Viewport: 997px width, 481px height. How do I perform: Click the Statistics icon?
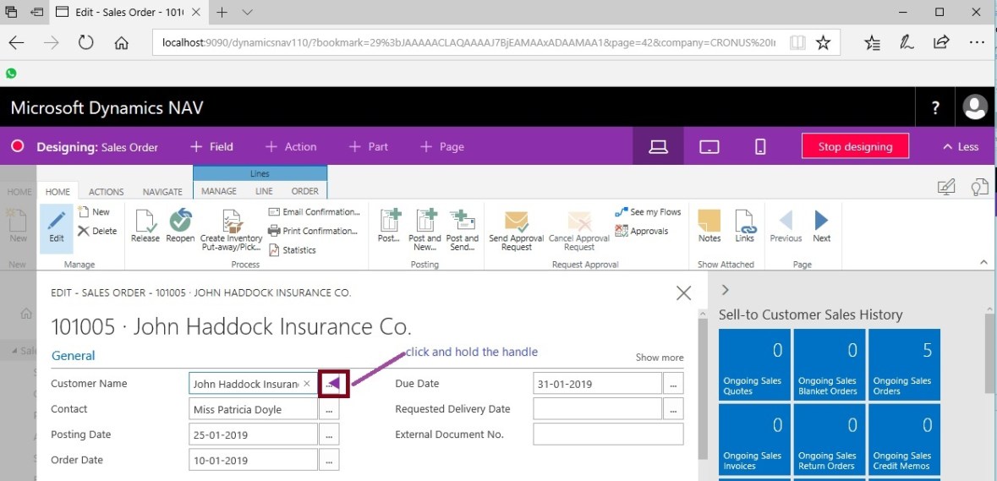tap(274, 250)
